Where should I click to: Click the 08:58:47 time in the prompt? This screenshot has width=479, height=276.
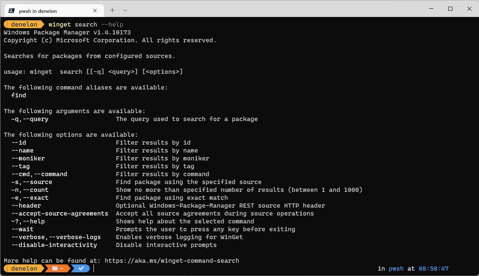coord(433,269)
